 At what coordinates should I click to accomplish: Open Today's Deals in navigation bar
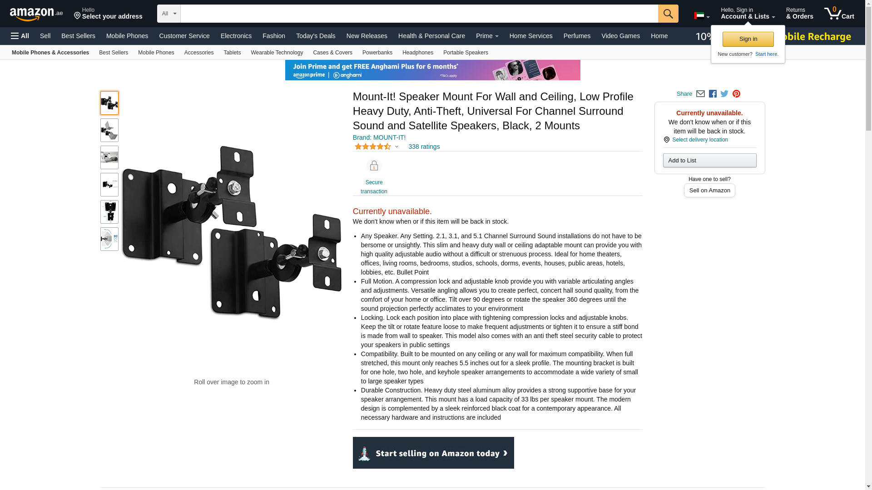coord(316,36)
